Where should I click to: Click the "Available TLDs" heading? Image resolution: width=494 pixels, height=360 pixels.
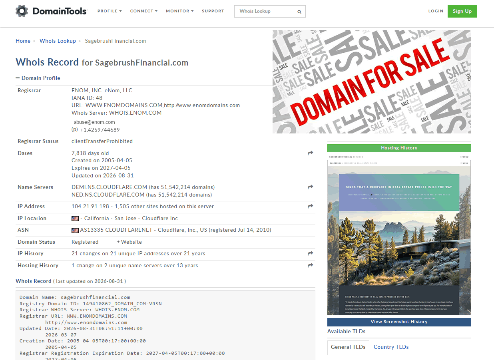pyautogui.click(x=347, y=332)
